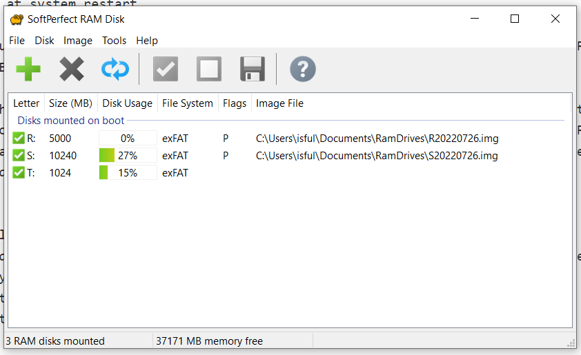Click the P flag in S: row
Viewport: 581px width, 355px height.
226,156
